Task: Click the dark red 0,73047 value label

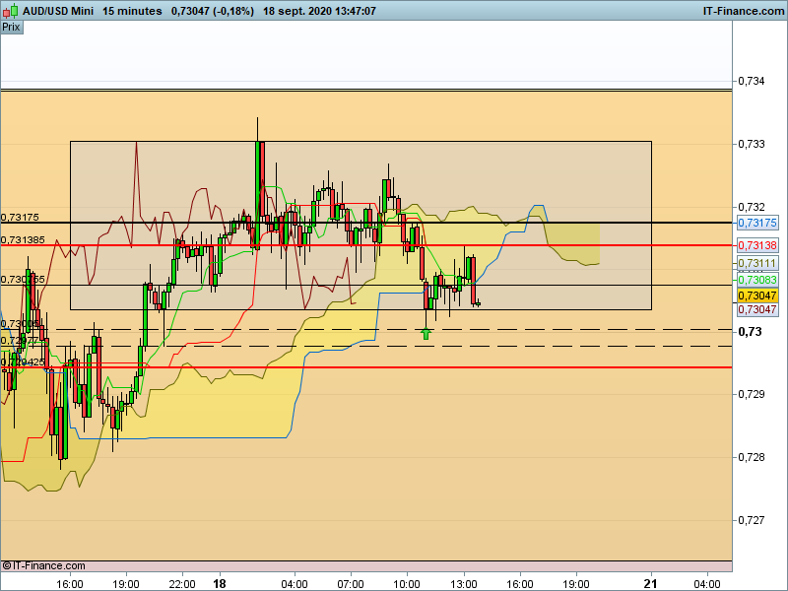Action: coord(757,309)
